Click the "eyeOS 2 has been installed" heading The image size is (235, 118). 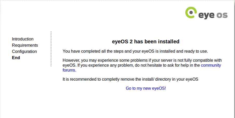146,41
